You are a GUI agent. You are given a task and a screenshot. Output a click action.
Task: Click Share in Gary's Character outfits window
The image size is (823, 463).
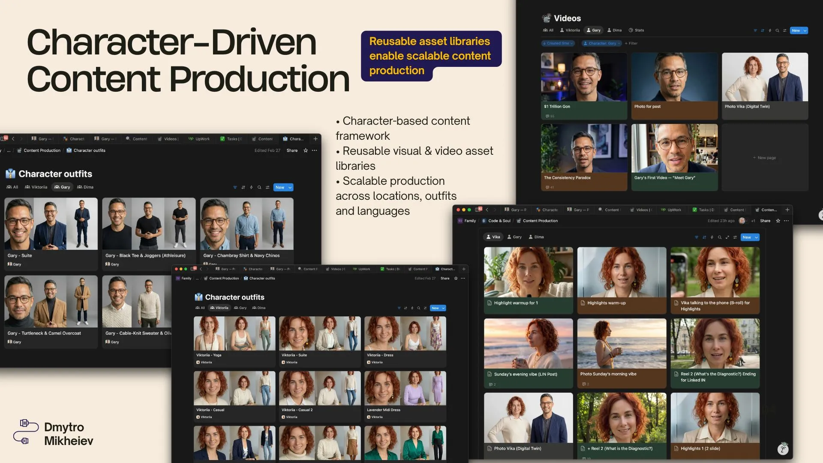click(292, 150)
